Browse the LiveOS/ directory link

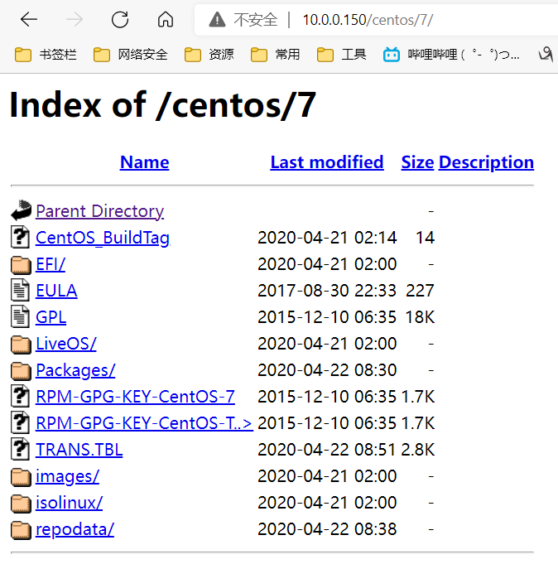tap(66, 344)
